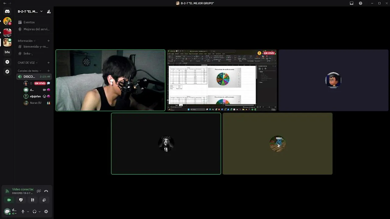Viewport: 390px width, 219px height.
Task: Add channel to Canales de texto category
Action: coord(48,71)
